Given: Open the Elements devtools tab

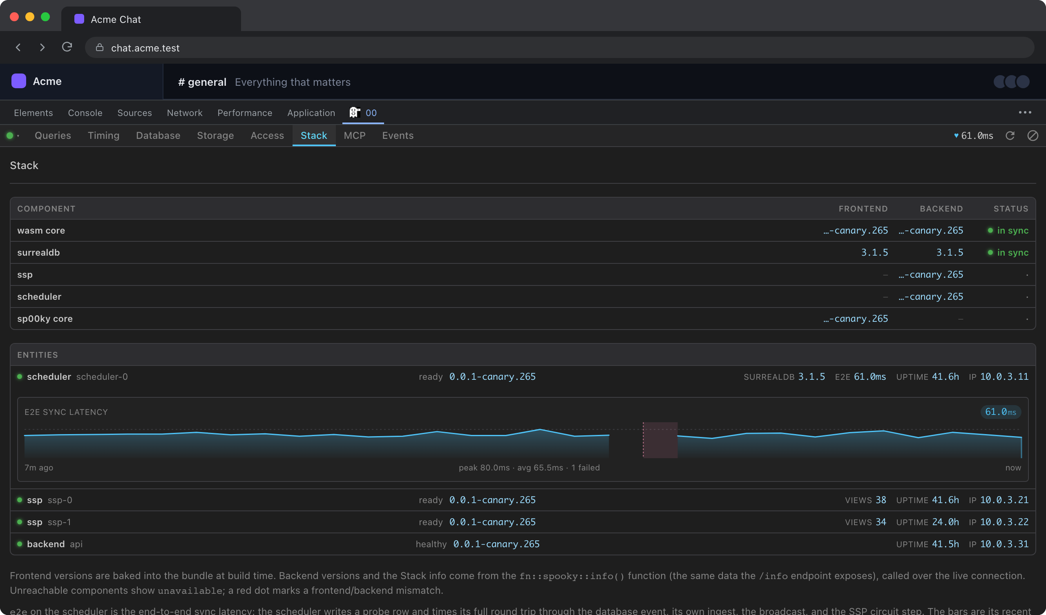Looking at the screenshot, I should tap(33, 113).
